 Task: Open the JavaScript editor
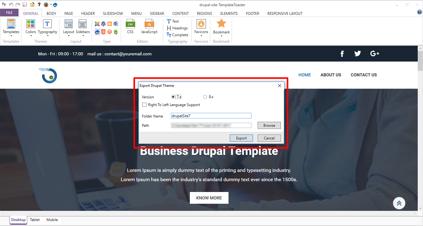tap(149, 27)
